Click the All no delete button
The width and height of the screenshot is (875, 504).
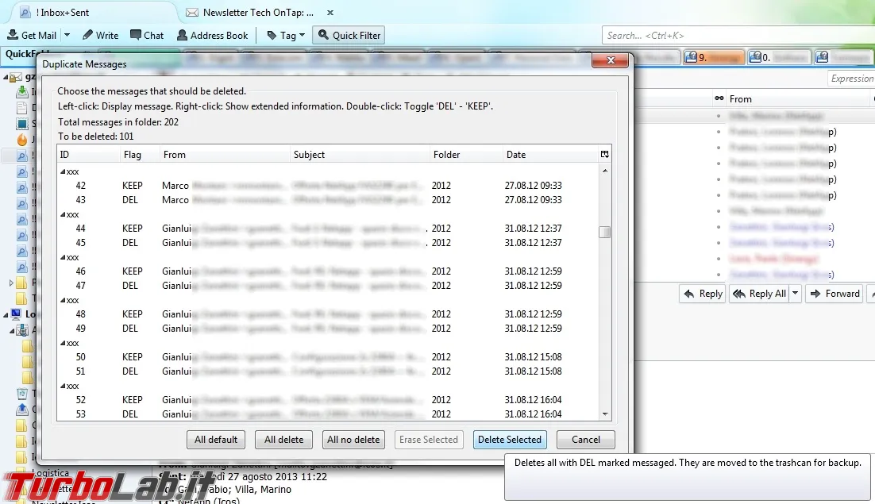[353, 440]
